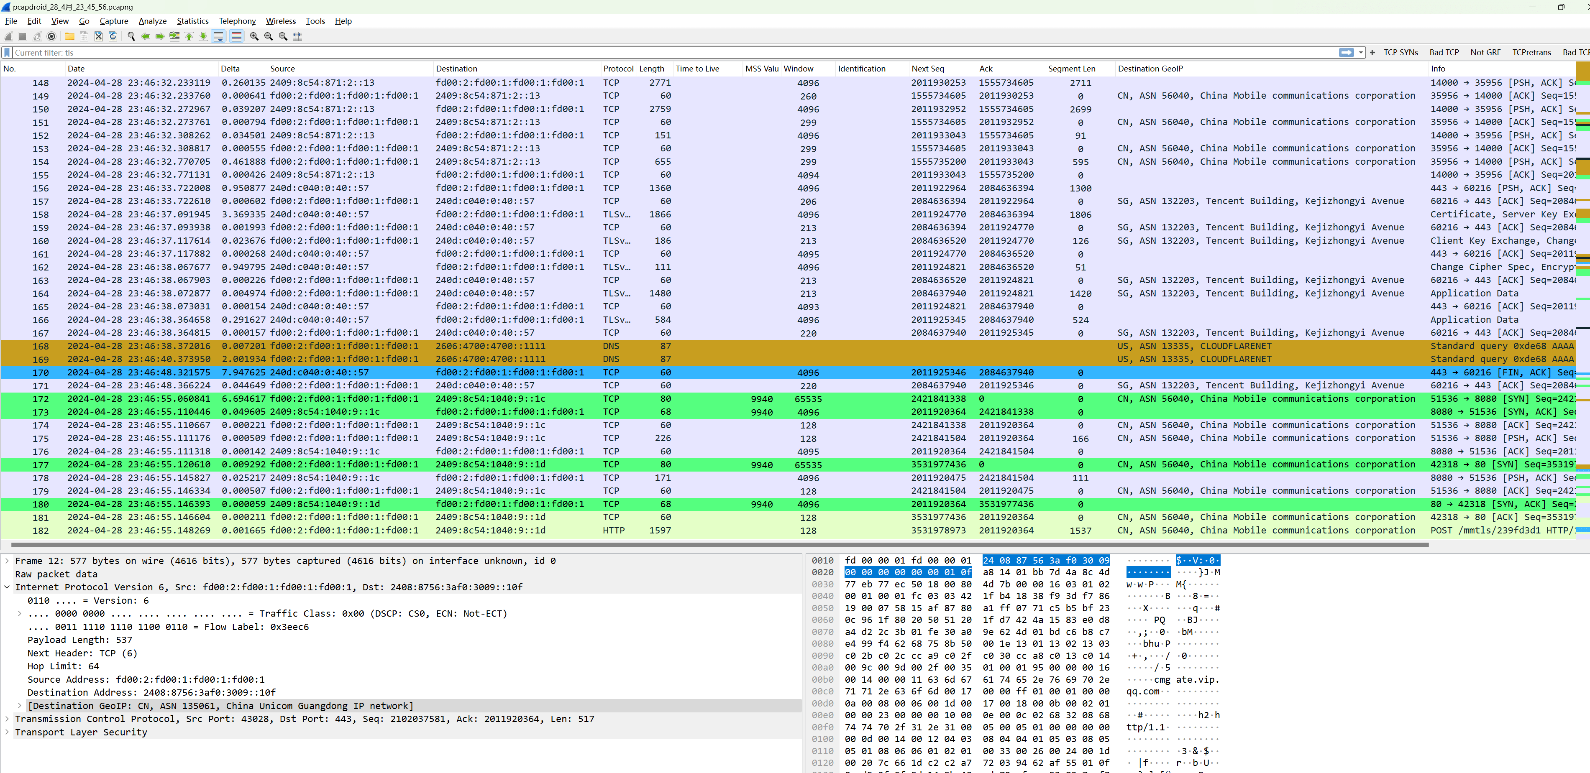Zoom in packet list text
This screenshot has width=1590, height=773.
point(253,36)
